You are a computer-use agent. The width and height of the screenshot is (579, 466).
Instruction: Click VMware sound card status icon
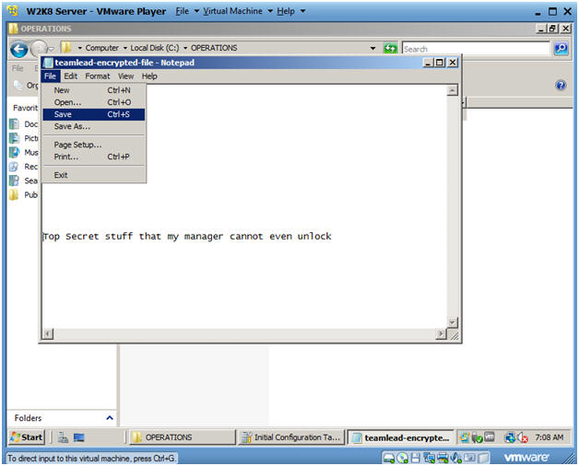click(456, 458)
